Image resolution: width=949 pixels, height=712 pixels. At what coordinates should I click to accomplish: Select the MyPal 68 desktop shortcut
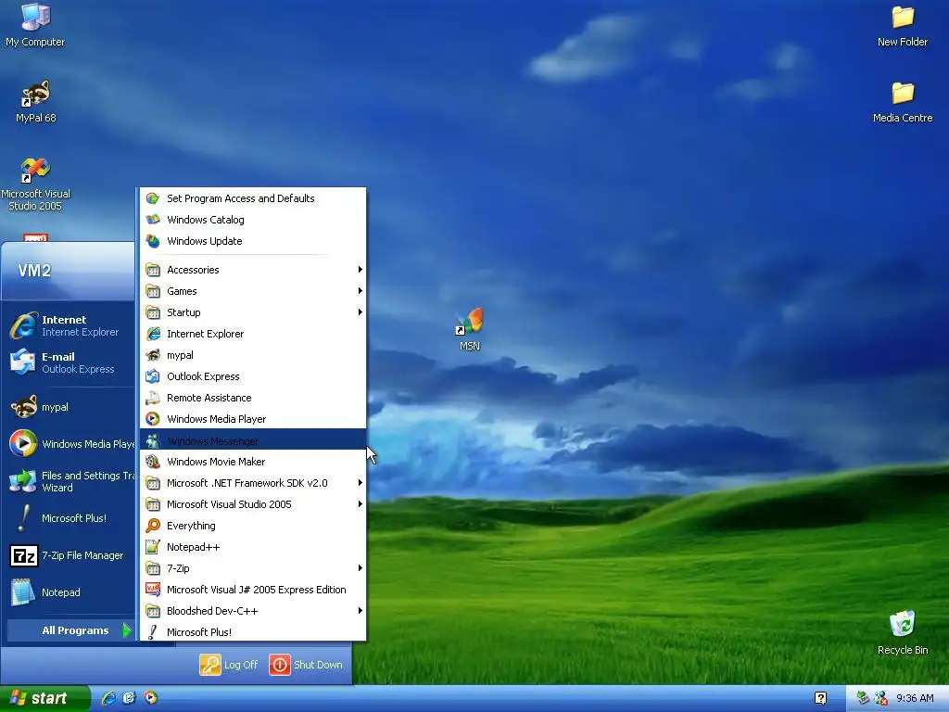tap(36, 101)
